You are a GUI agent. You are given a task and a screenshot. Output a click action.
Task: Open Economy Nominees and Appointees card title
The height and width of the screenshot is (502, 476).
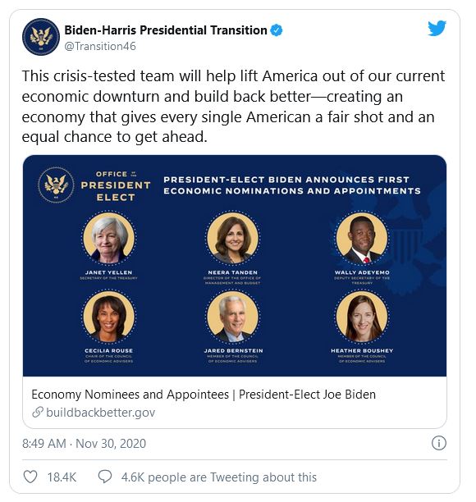pos(204,395)
